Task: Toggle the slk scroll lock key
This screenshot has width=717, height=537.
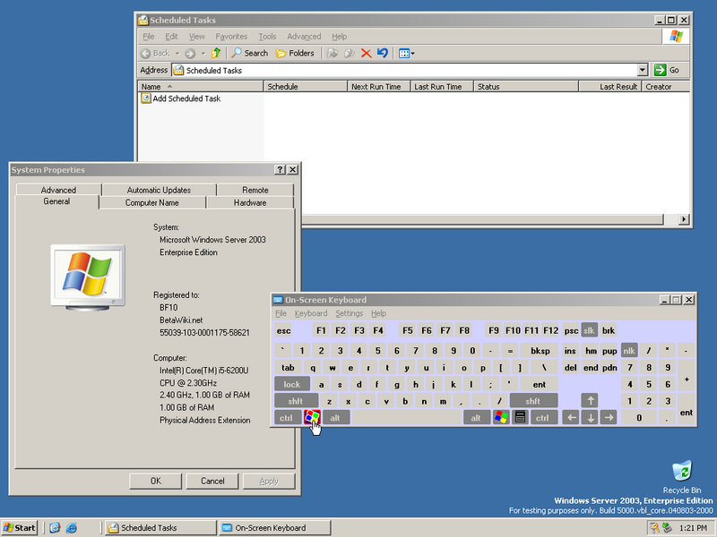Action: [589, 330]
